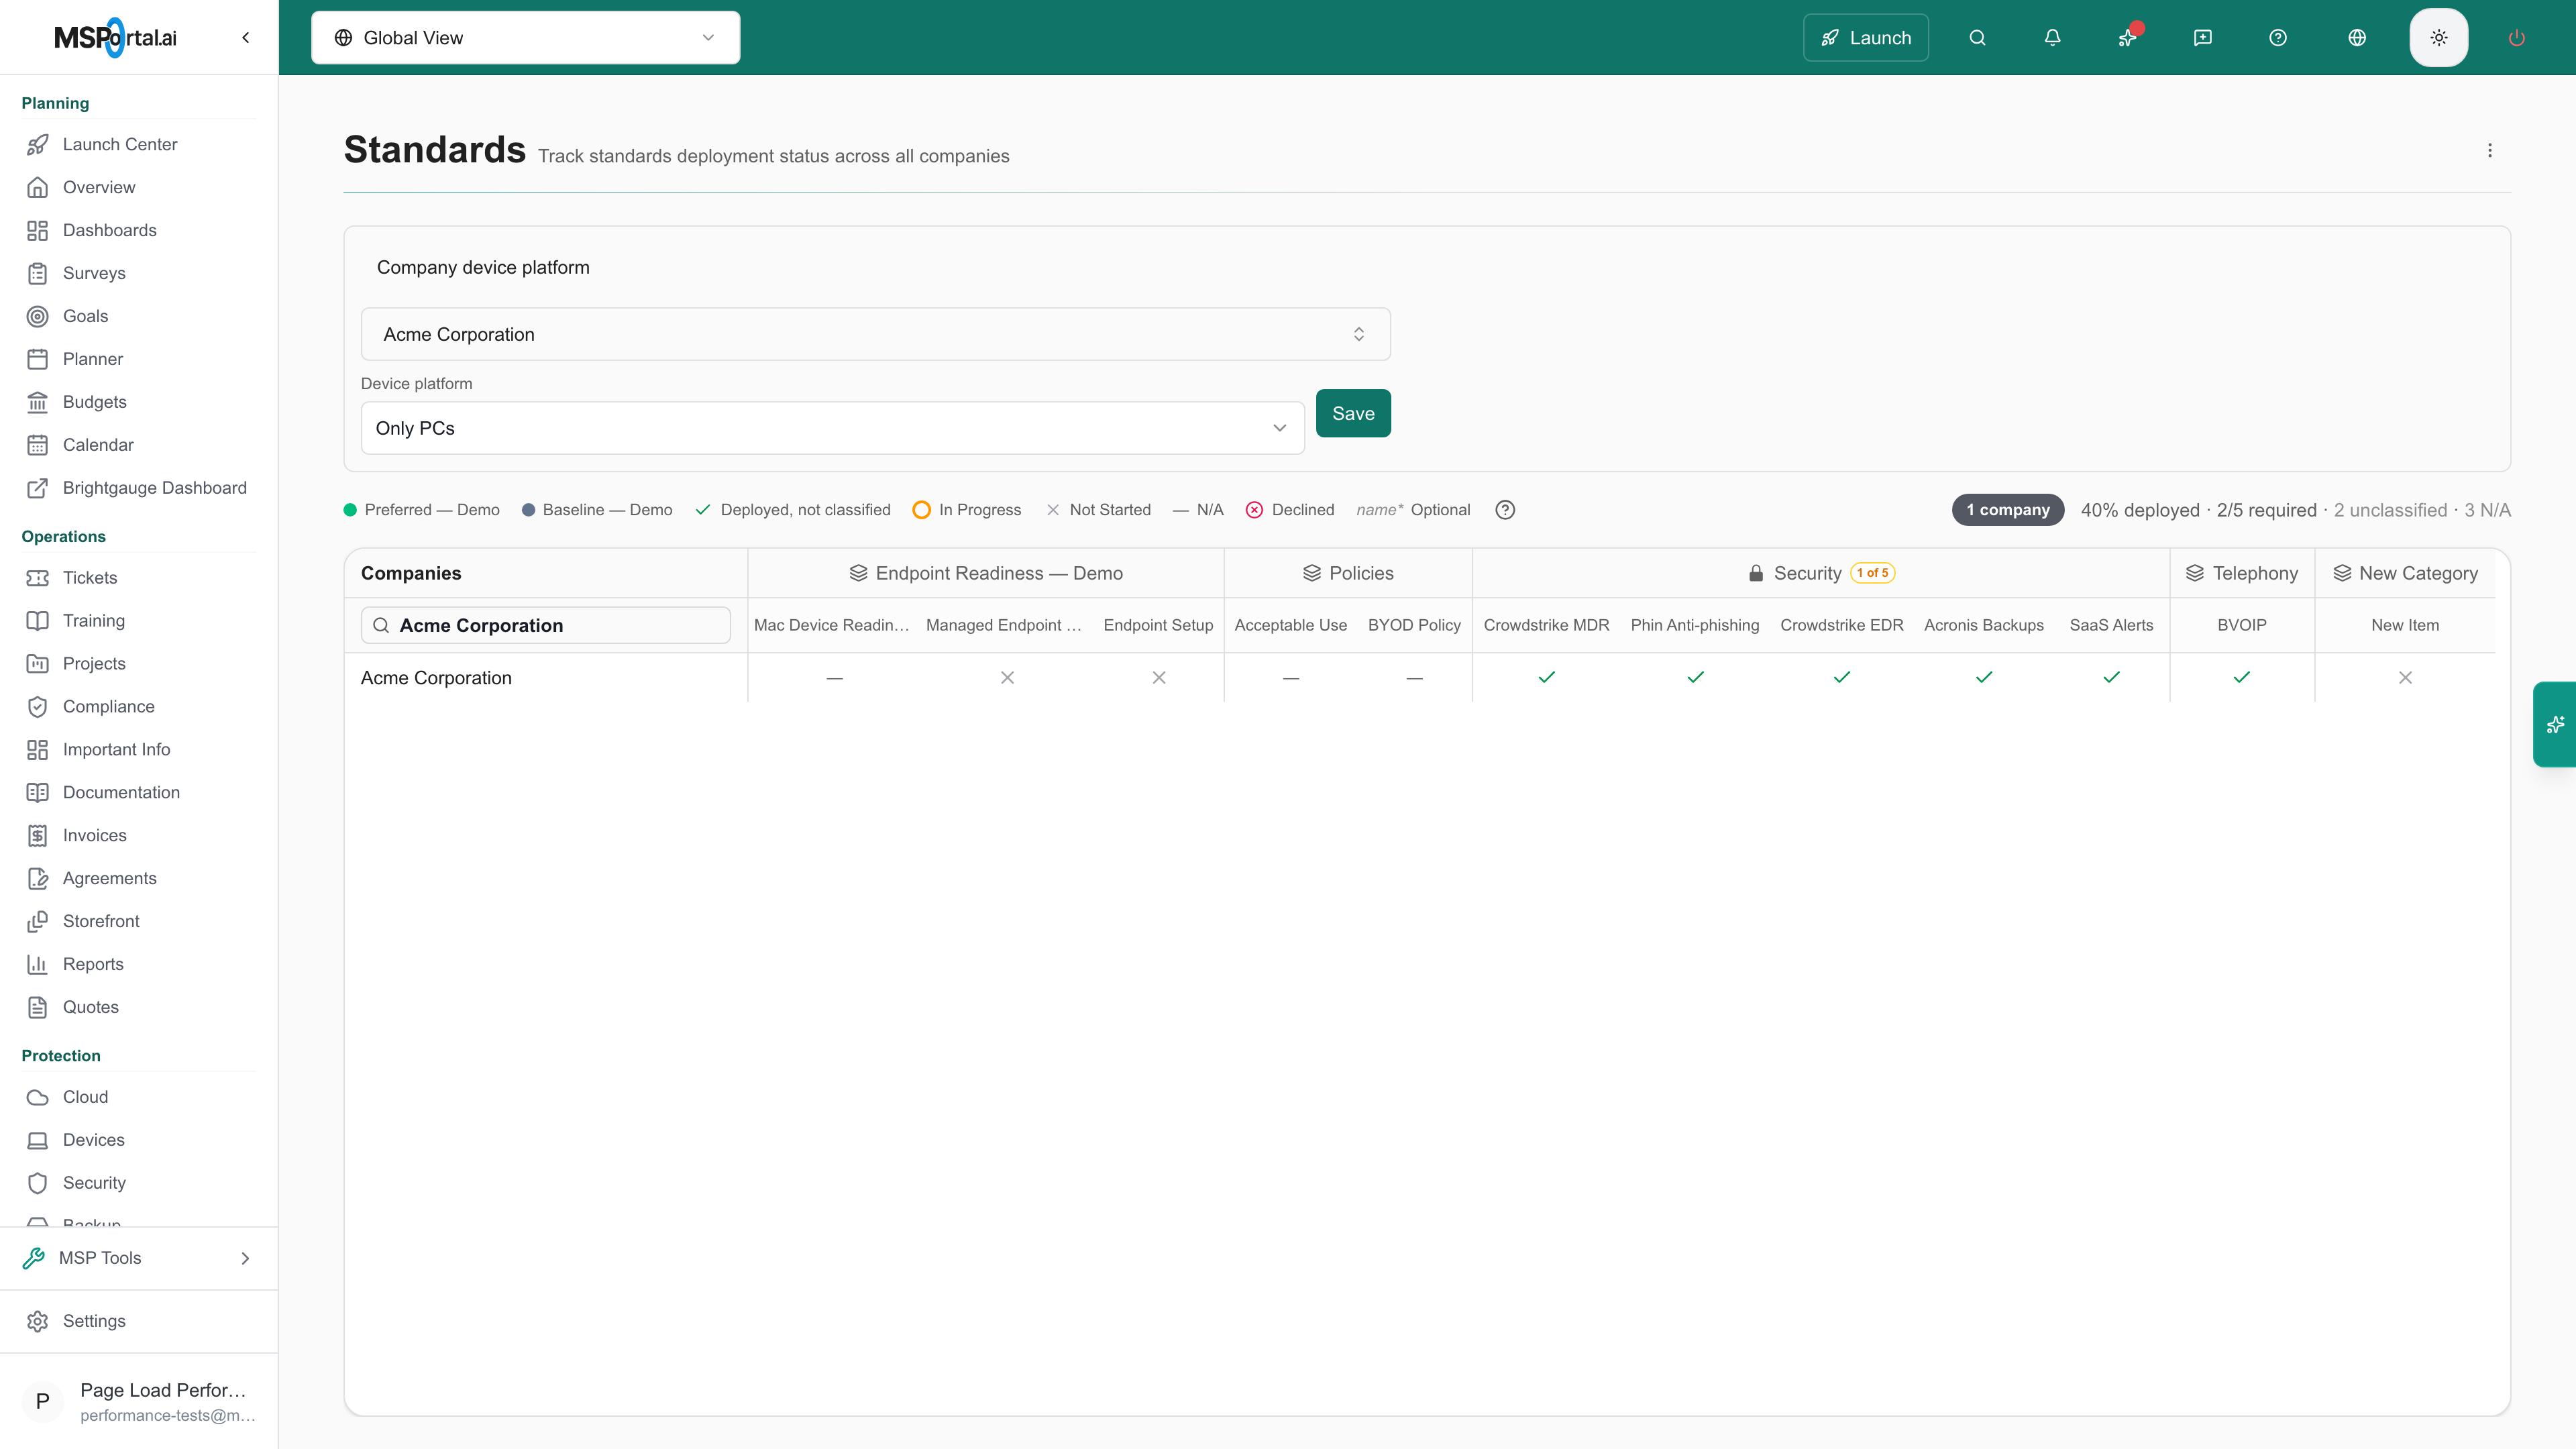2576x1449 pixels.
Task: Collapse the sidebar with the chevron arrow
Action: coord(245,38)
